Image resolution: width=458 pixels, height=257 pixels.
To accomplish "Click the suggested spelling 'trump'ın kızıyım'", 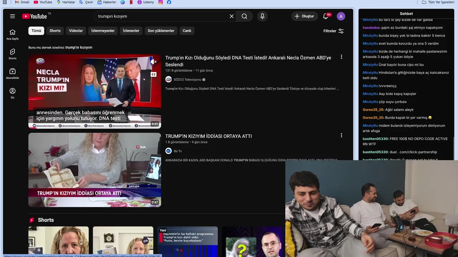I will point(79,47).
